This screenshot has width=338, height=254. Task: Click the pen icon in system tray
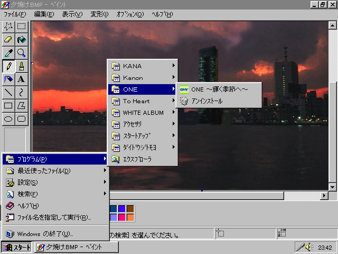301,247
